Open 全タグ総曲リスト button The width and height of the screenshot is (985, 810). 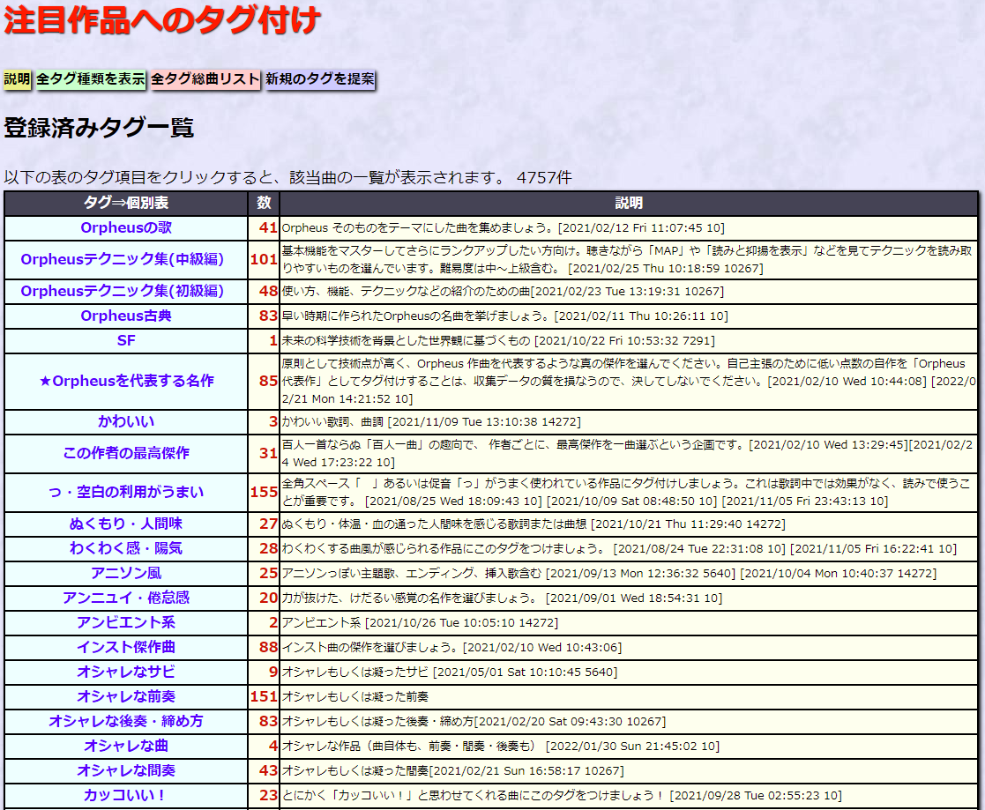click(205, 79)
